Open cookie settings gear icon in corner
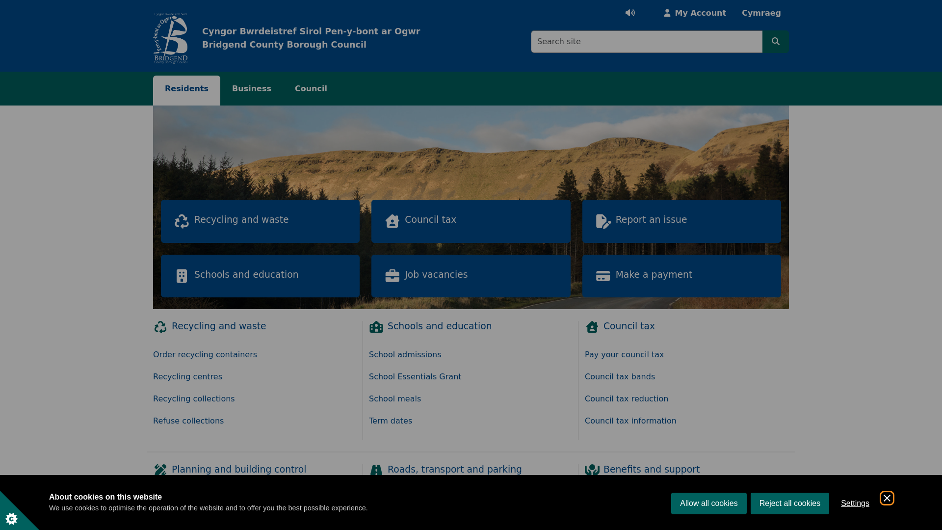 pyautogui.click(x=11, y=518)
